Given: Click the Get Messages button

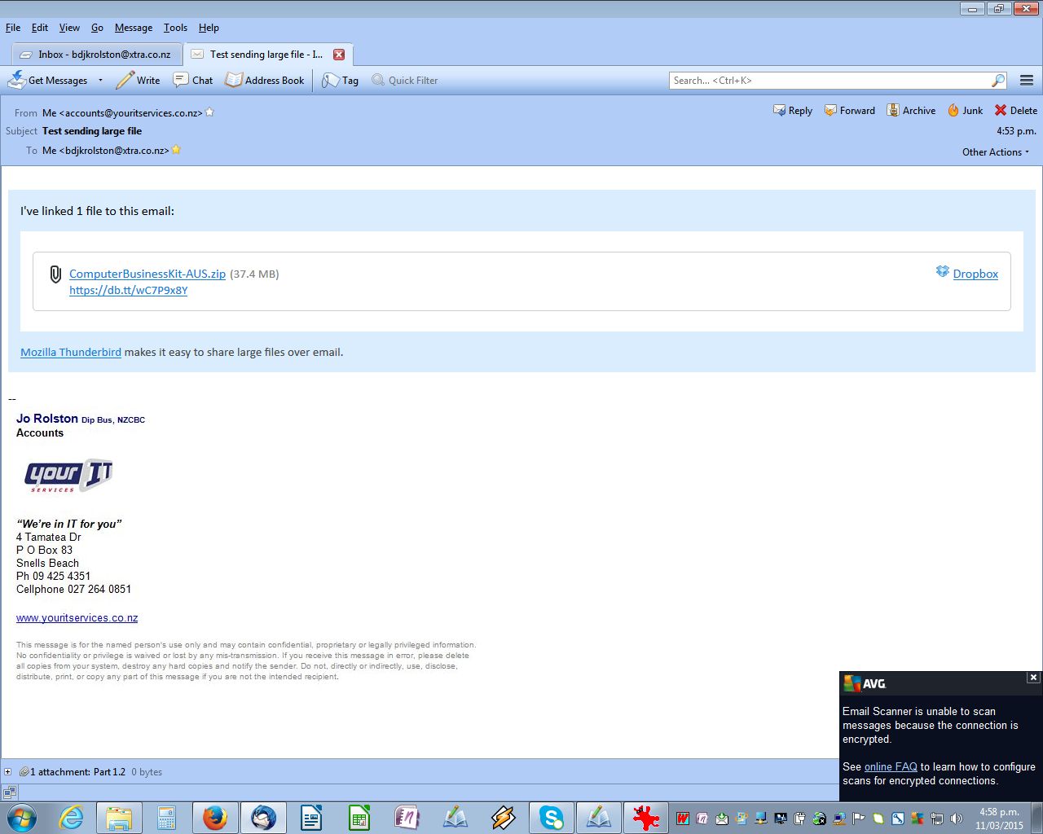Looking at the screenshot, I should pos(48,81).
